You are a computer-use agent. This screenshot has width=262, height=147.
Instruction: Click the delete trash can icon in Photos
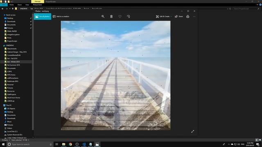pos(111,16)
